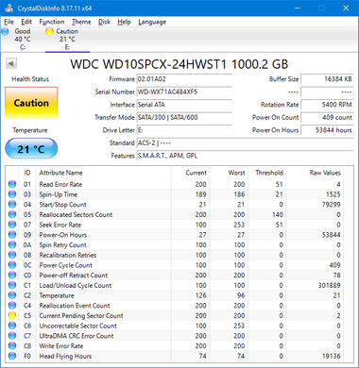Screen dimensions: 359x368
Task: Select the Caution E: drive tab
Action: point(67,39)
